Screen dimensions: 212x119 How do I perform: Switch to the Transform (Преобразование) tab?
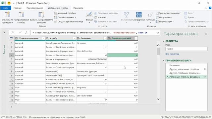pyautogui.click(x=35, y=8)
